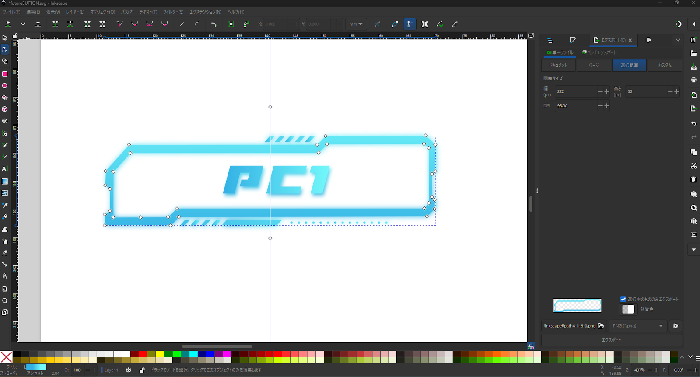The width and height of the screenshot is (700, 377).
Task: Toggle show path outline button
Action: tap(395, 24)
